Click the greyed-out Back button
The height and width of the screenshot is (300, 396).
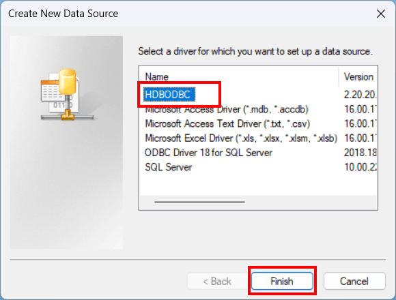[x=217, y=281]
